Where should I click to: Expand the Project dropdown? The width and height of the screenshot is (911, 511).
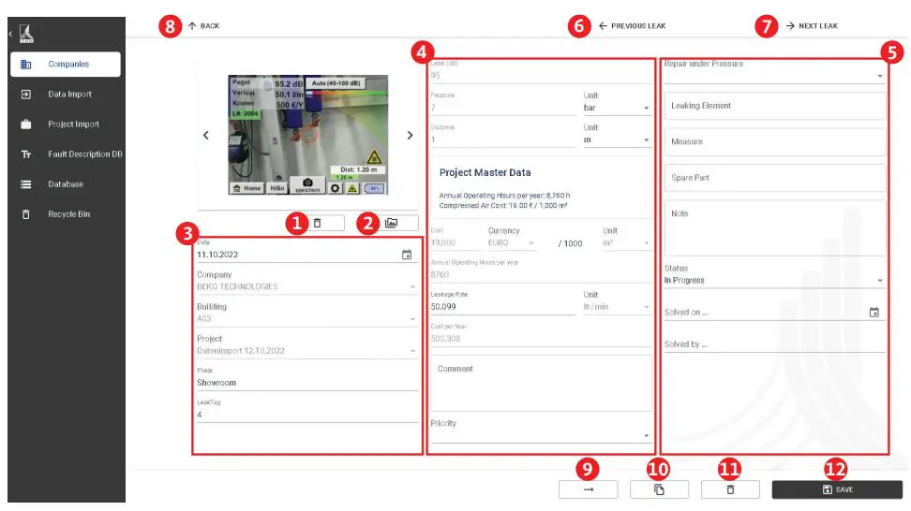(x=306, y=351)
